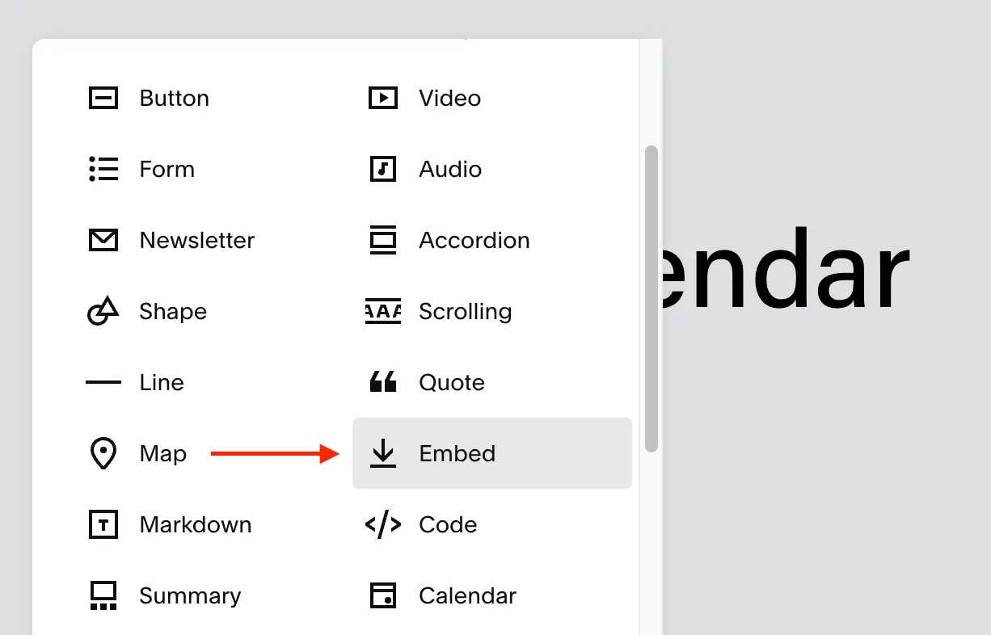This screenshot has width=991, height=635.
Task: Select the Calendar block icon
Action: (x=382, y=596)
